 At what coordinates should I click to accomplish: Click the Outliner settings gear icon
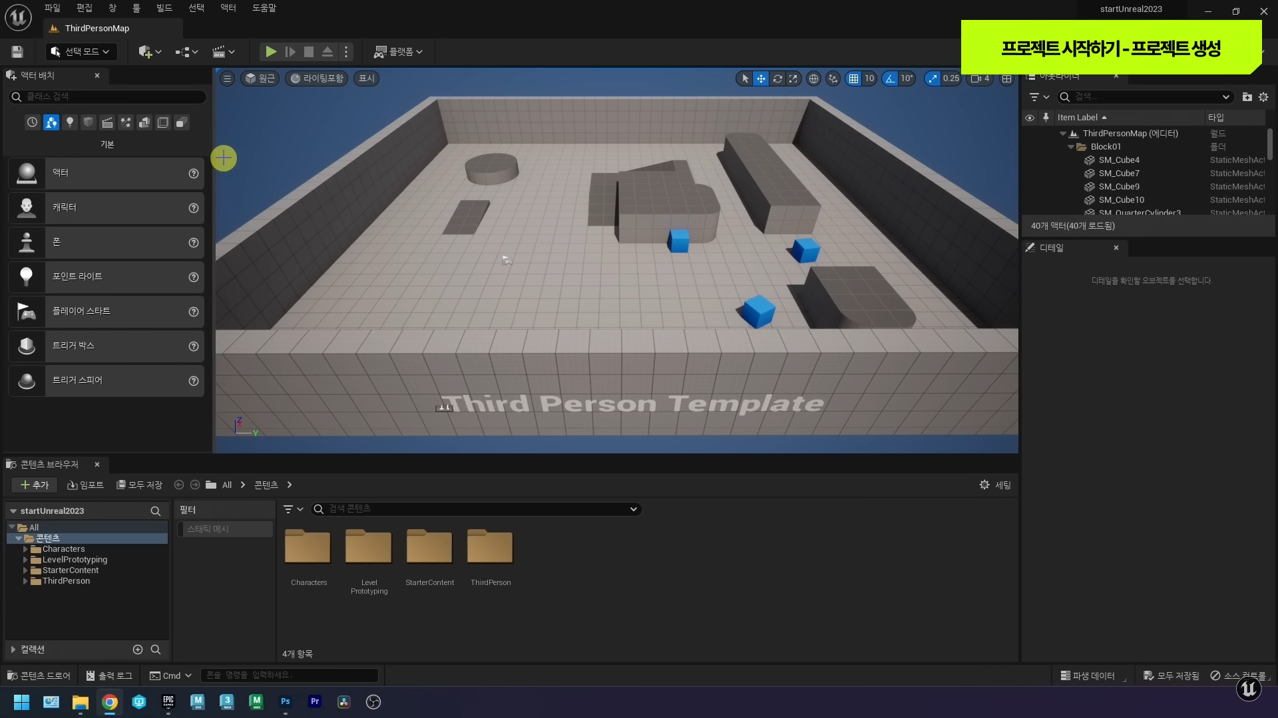(1263, 97)
